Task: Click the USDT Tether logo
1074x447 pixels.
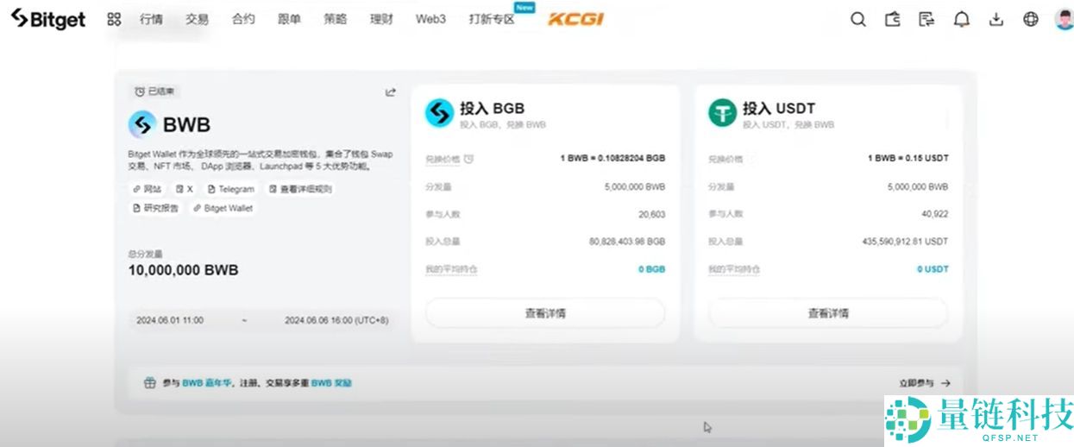Action: [x=722, y=113]
